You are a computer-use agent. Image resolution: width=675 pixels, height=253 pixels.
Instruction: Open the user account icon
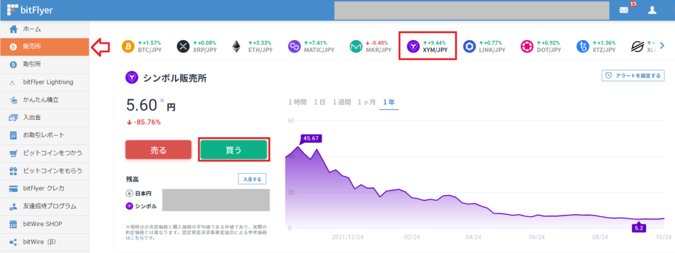[x=652, y=11]
